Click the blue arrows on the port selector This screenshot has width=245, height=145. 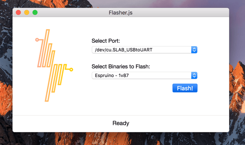tap(194, 50)
